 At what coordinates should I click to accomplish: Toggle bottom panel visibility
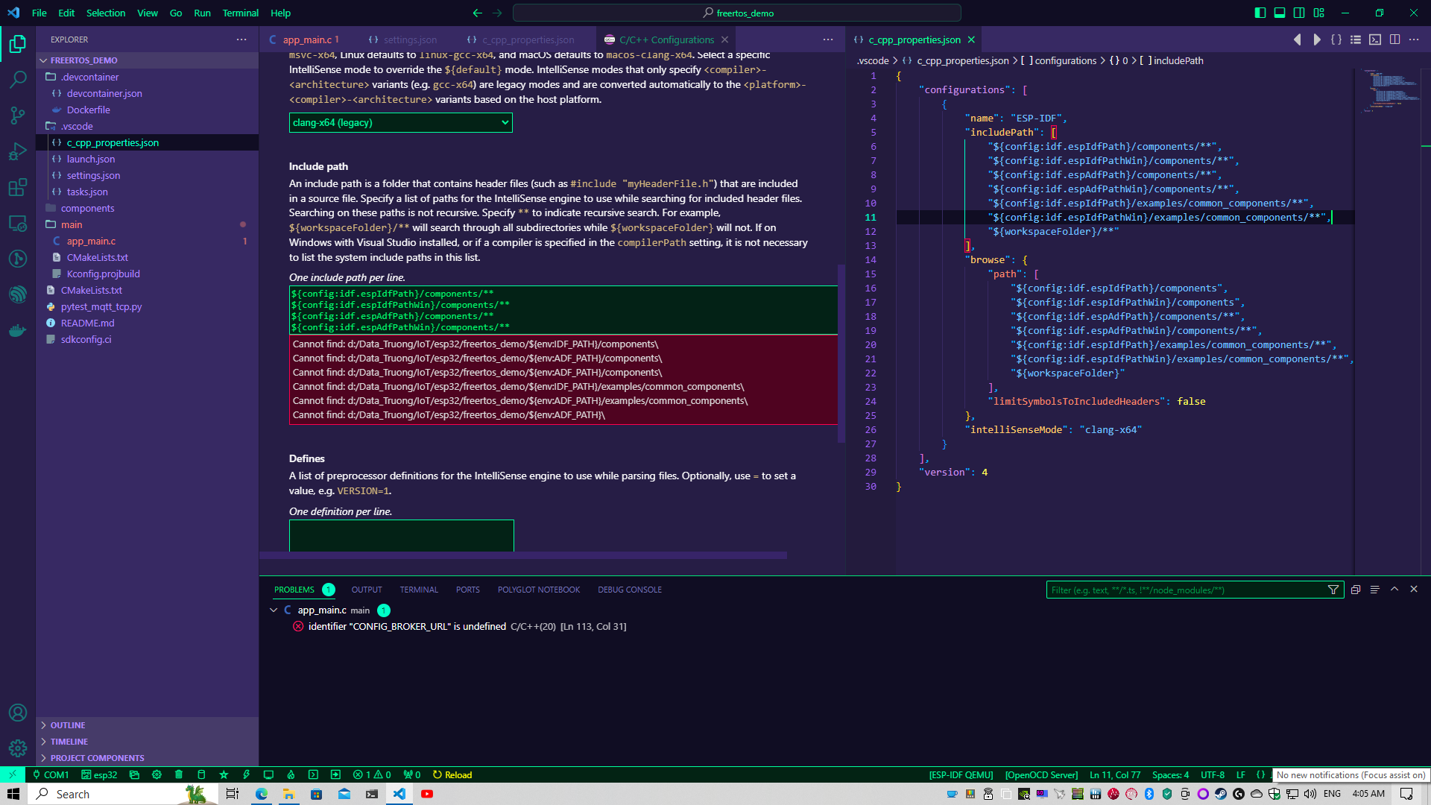click(x=1280, y=13)
